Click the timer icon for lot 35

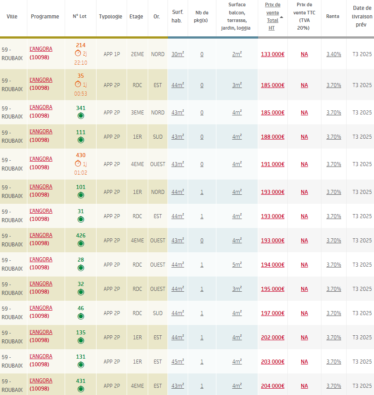(78, 84)
